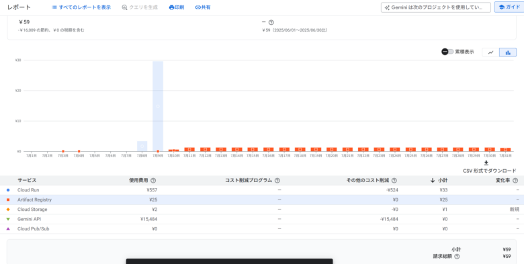Click the サービス column header

click(27, 181)
